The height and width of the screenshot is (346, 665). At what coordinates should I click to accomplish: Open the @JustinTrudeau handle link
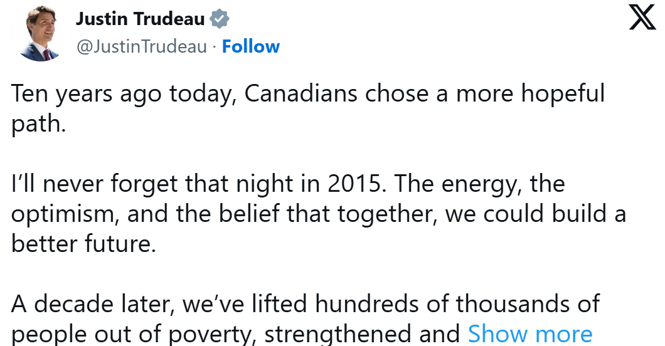pos(141,46)
